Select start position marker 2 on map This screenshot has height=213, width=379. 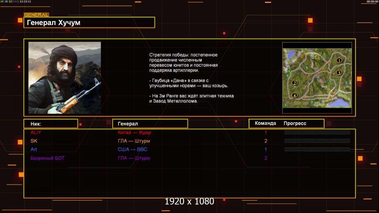[294, 83]
